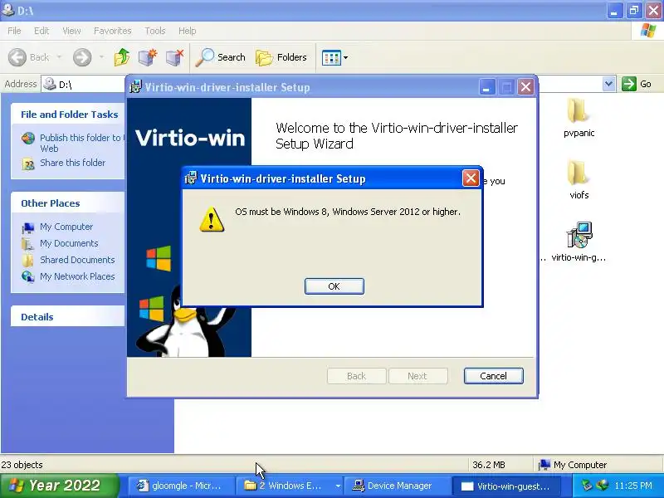Click the Start button labeled Year 2022

tap(59, 486)
